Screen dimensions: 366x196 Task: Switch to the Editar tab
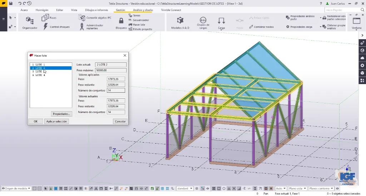pos(60,10)
